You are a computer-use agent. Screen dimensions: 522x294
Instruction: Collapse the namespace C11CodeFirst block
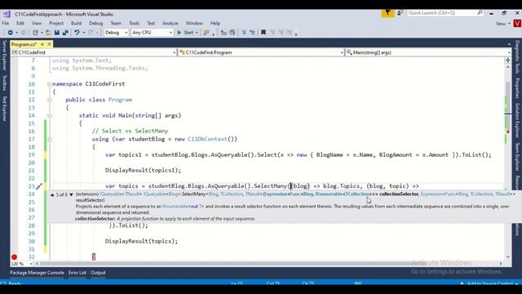[50, 84]
